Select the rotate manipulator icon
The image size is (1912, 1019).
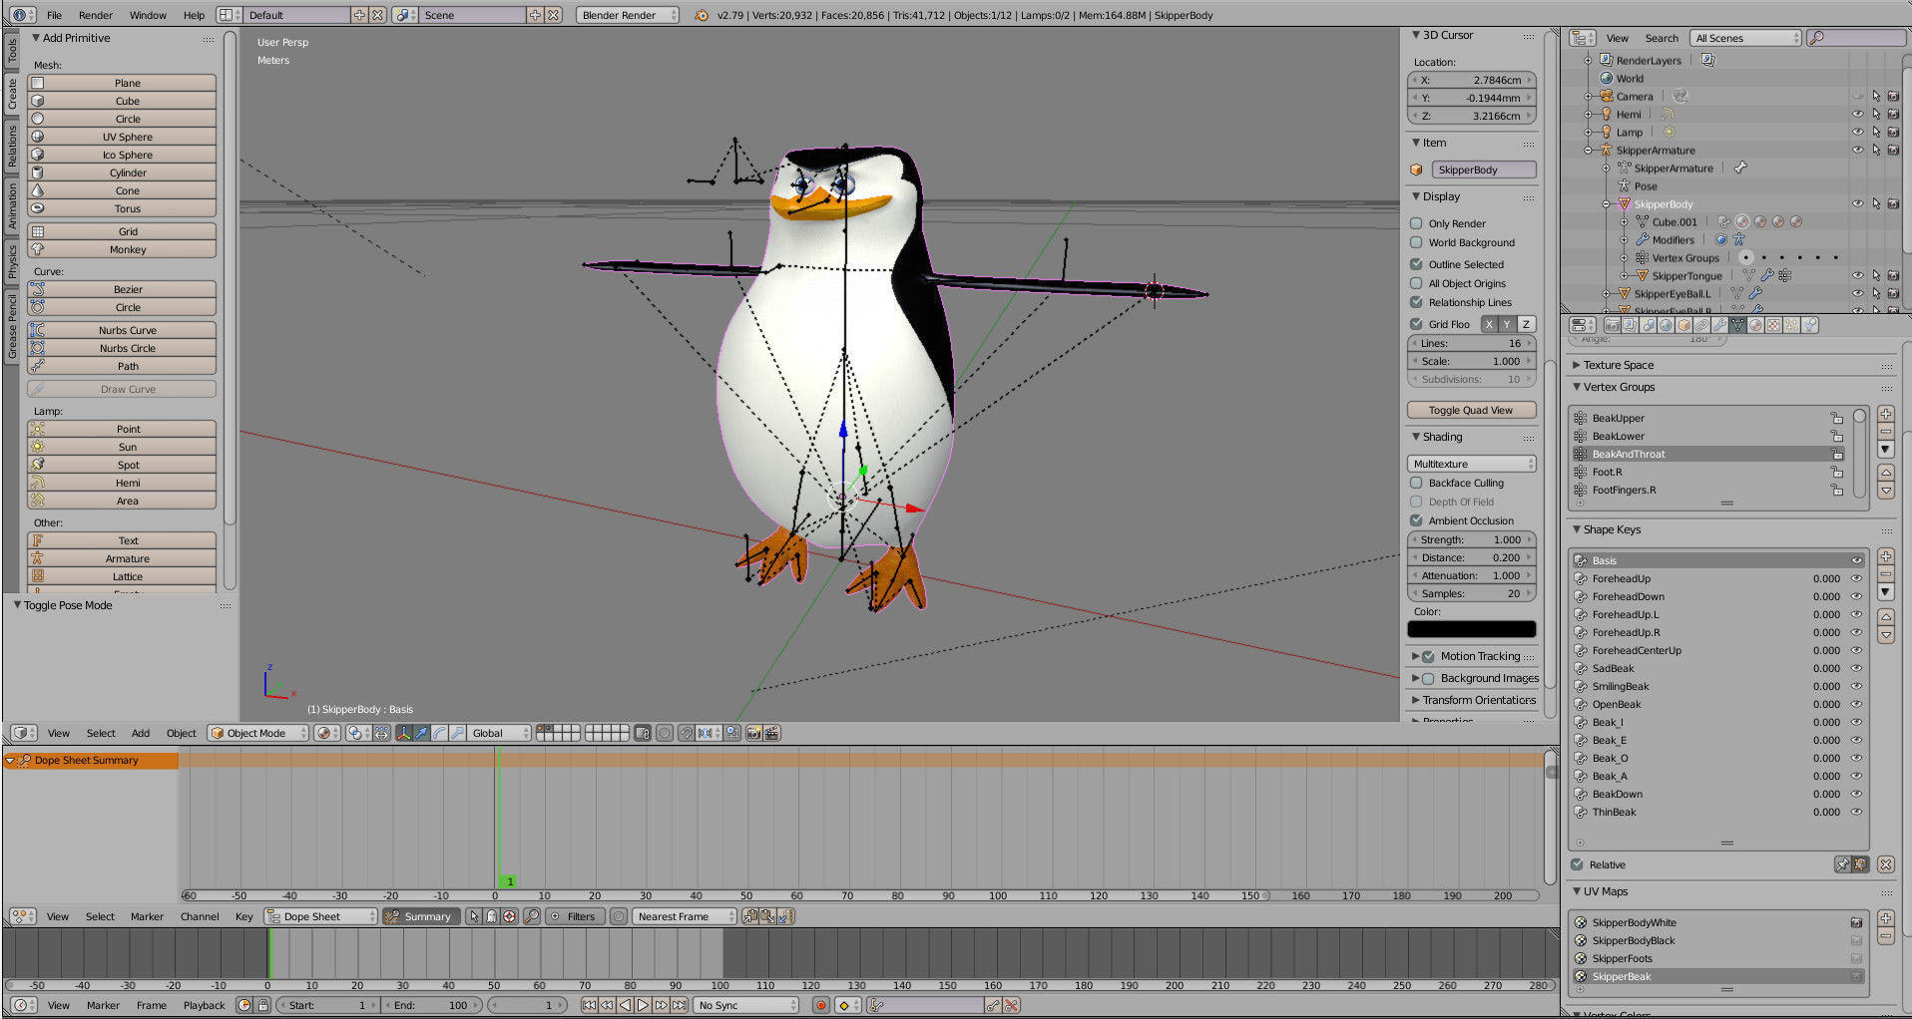point(439,733)
